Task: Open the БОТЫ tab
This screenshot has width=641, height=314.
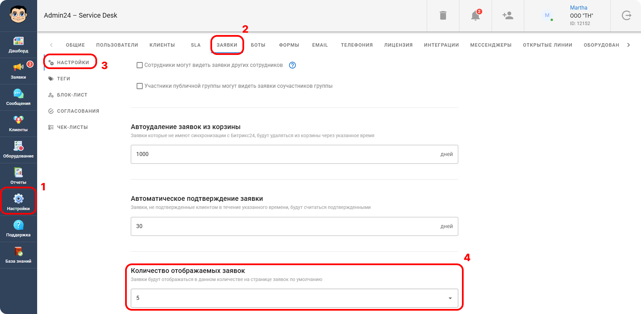Action: [258, 45]
